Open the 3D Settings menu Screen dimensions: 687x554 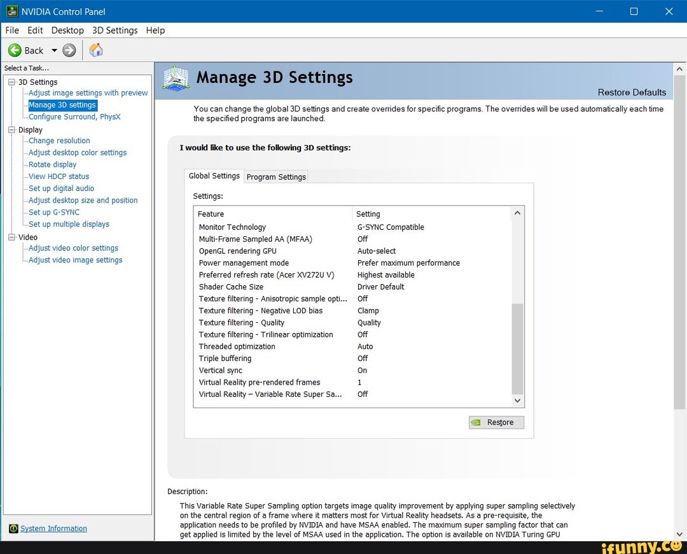tap(114, 30)
